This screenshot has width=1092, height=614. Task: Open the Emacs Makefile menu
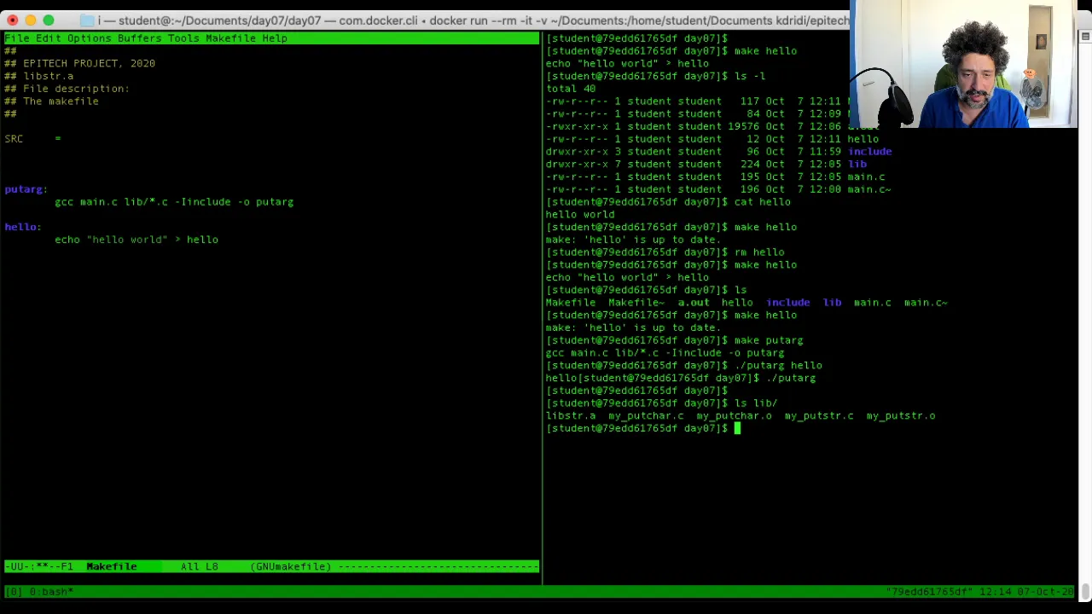tap(230, 38)
